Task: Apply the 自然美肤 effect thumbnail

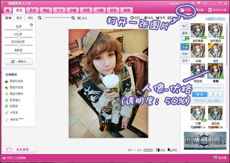Action: pyautogui.click(x=198, y=31)
